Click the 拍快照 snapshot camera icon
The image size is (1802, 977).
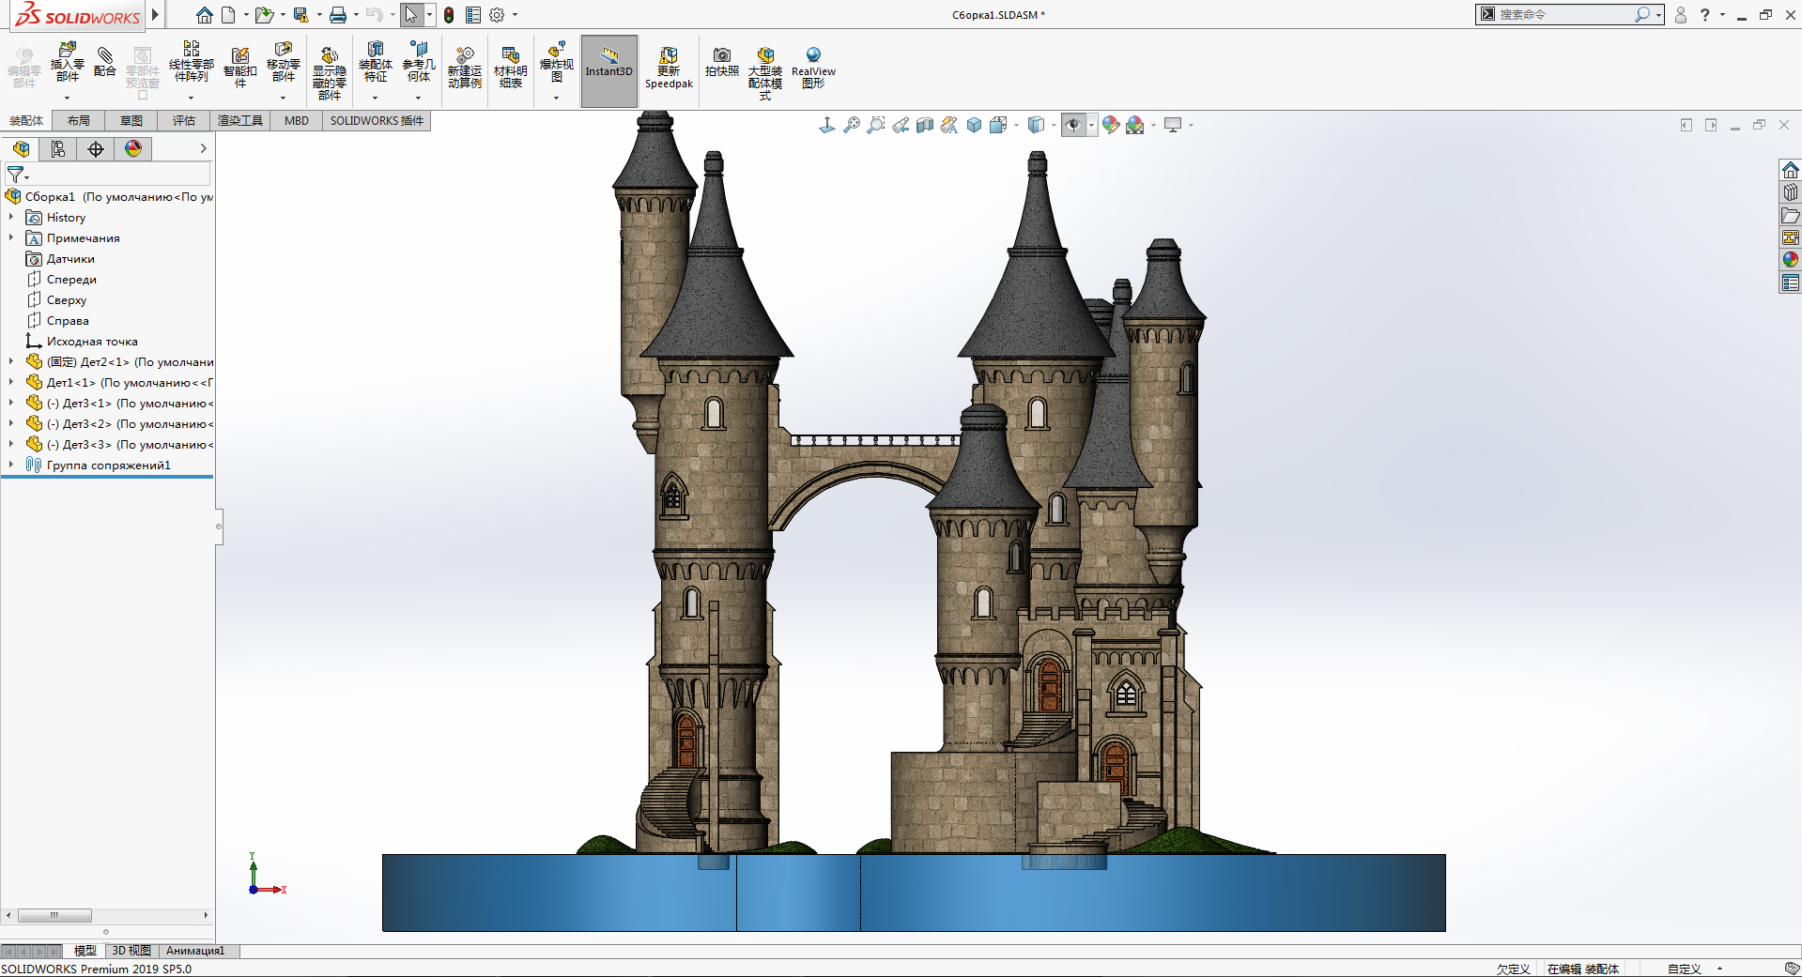point(721,62)
